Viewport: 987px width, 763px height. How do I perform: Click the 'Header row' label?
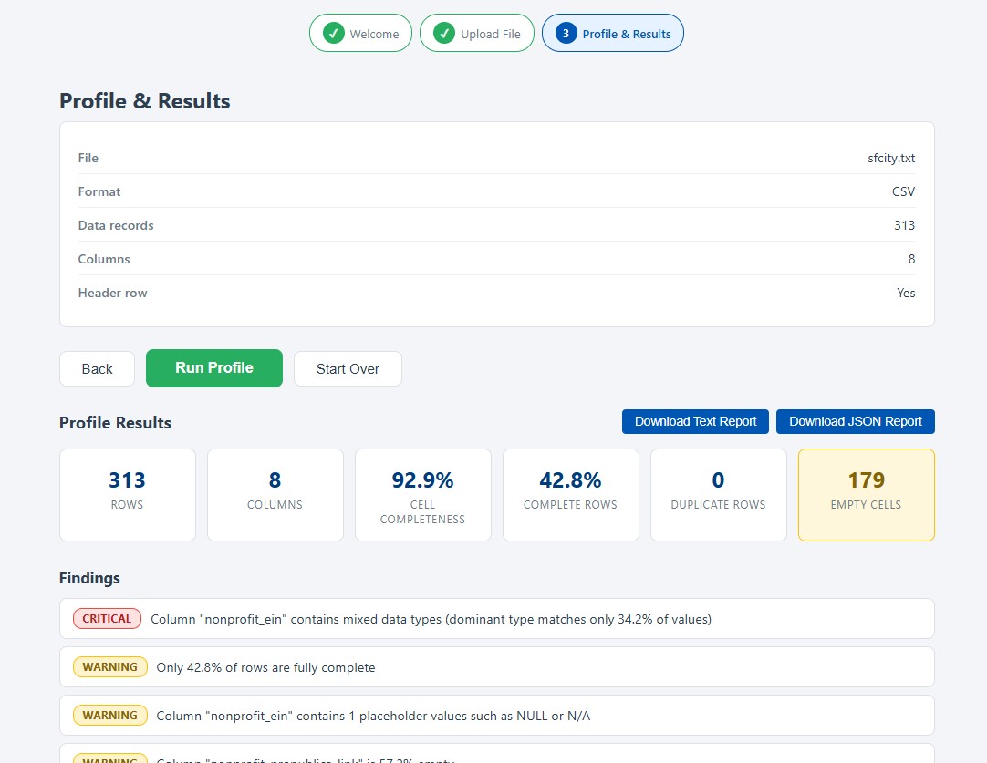113,293
